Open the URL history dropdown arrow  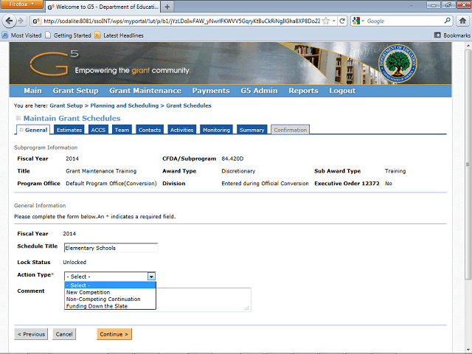tap(334, 21)
